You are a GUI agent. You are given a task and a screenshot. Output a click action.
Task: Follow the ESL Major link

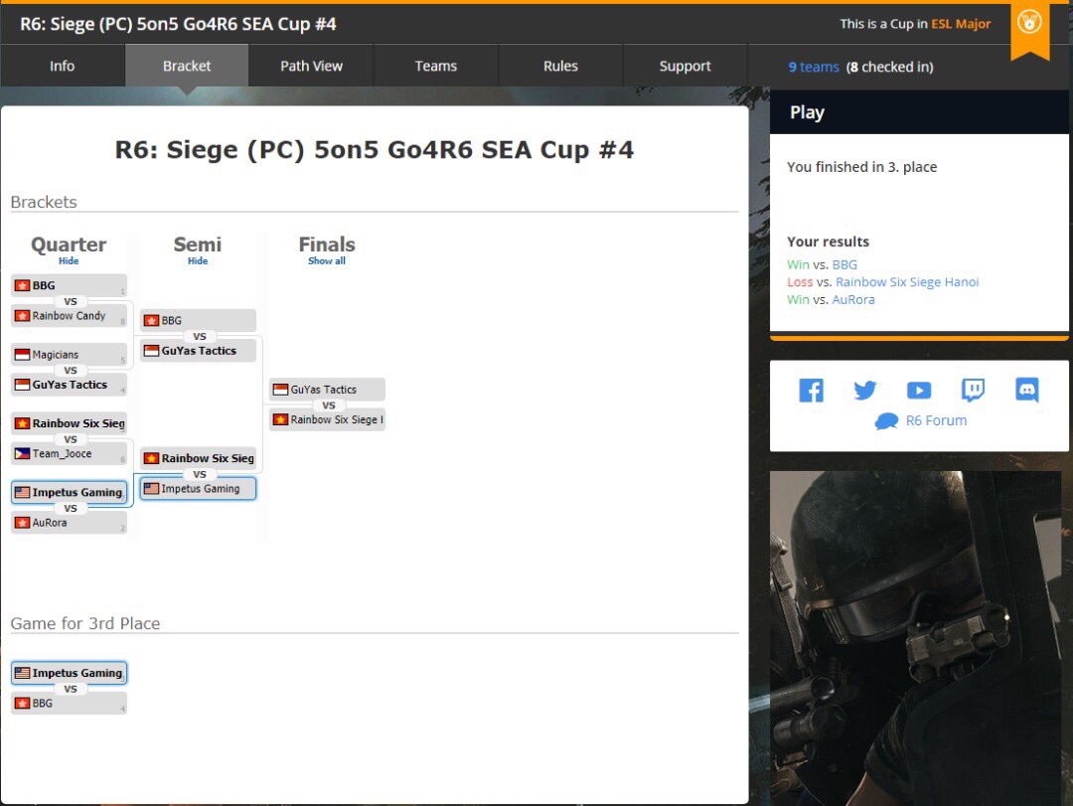tap(961, 24)
